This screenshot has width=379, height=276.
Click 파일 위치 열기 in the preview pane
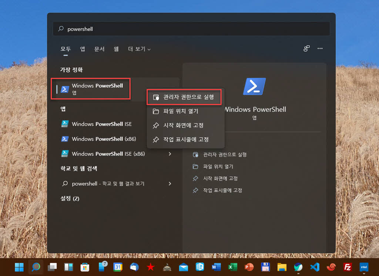213,166
